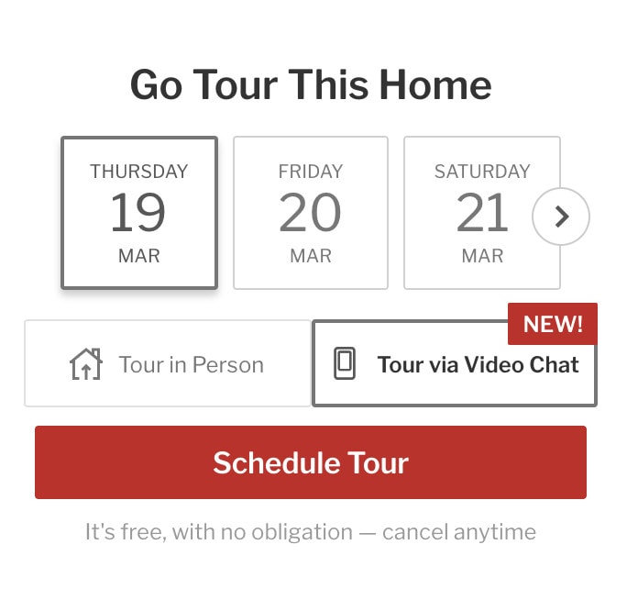Click the SATURDAY weekday label

(x=482, y=172)
